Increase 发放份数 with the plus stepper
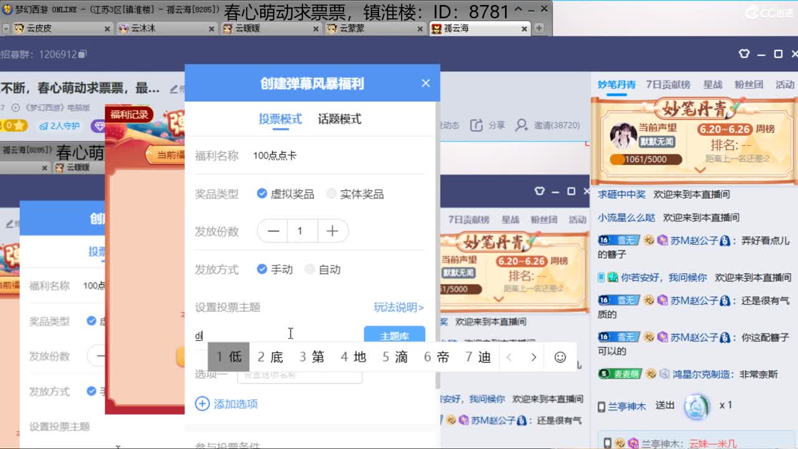Viewport: 798px width, 449px height. click(x=333, y=231)
